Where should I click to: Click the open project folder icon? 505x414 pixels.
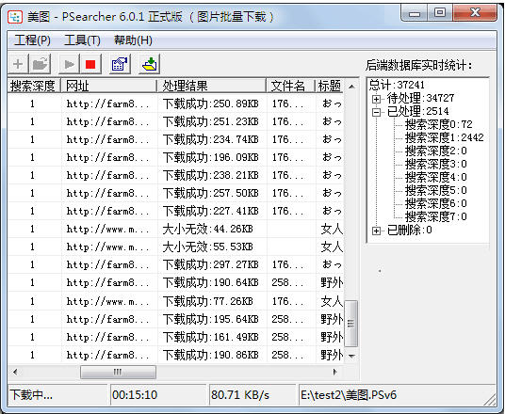pyautogui.click(x=41, y=64)
